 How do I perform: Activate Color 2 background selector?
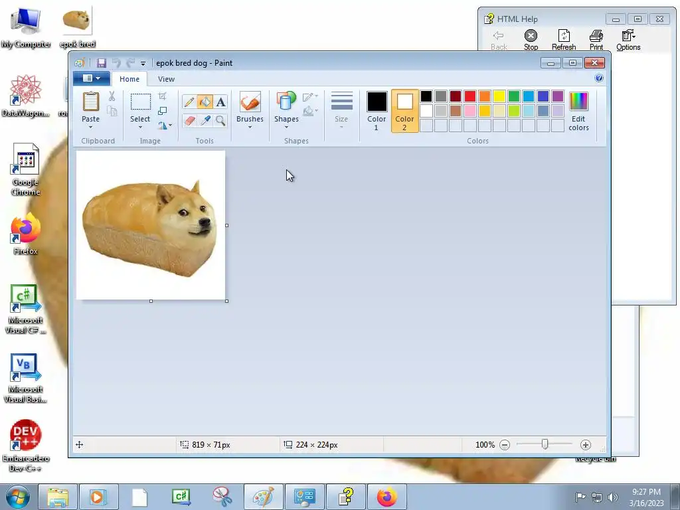click(x=404, y=111)
